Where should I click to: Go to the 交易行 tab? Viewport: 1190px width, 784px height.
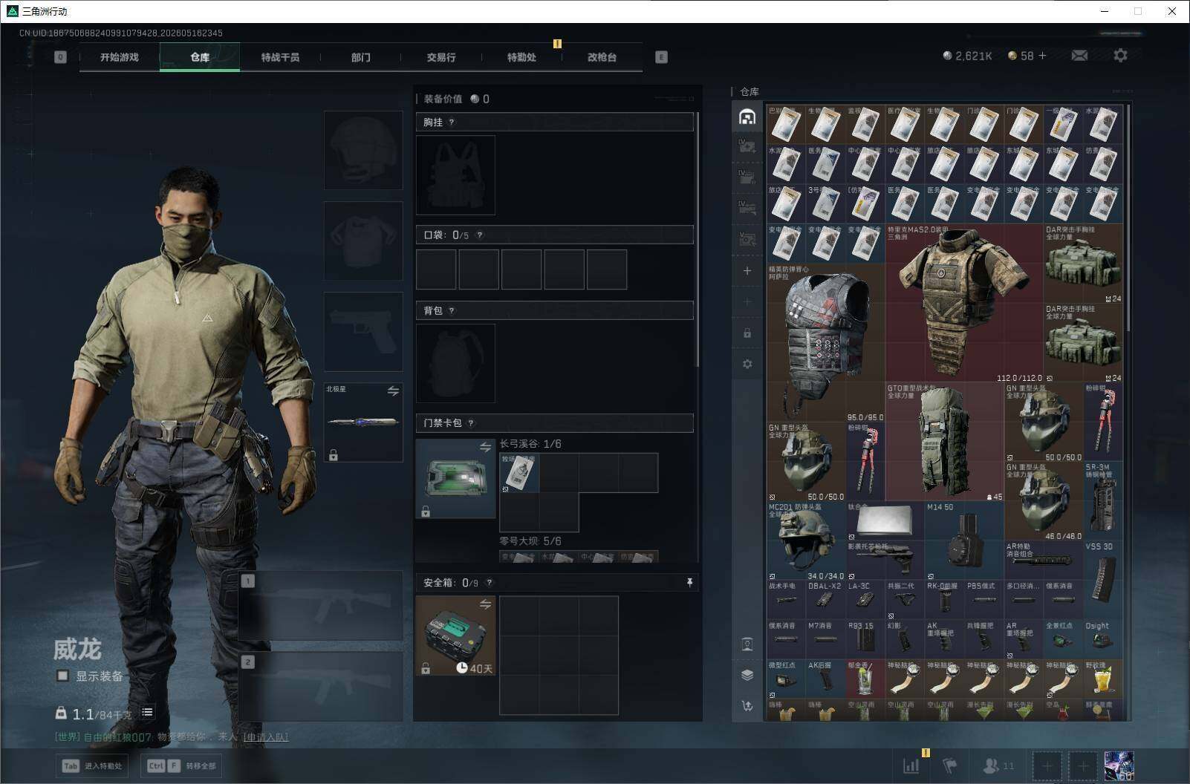click(x=441, y=57)
